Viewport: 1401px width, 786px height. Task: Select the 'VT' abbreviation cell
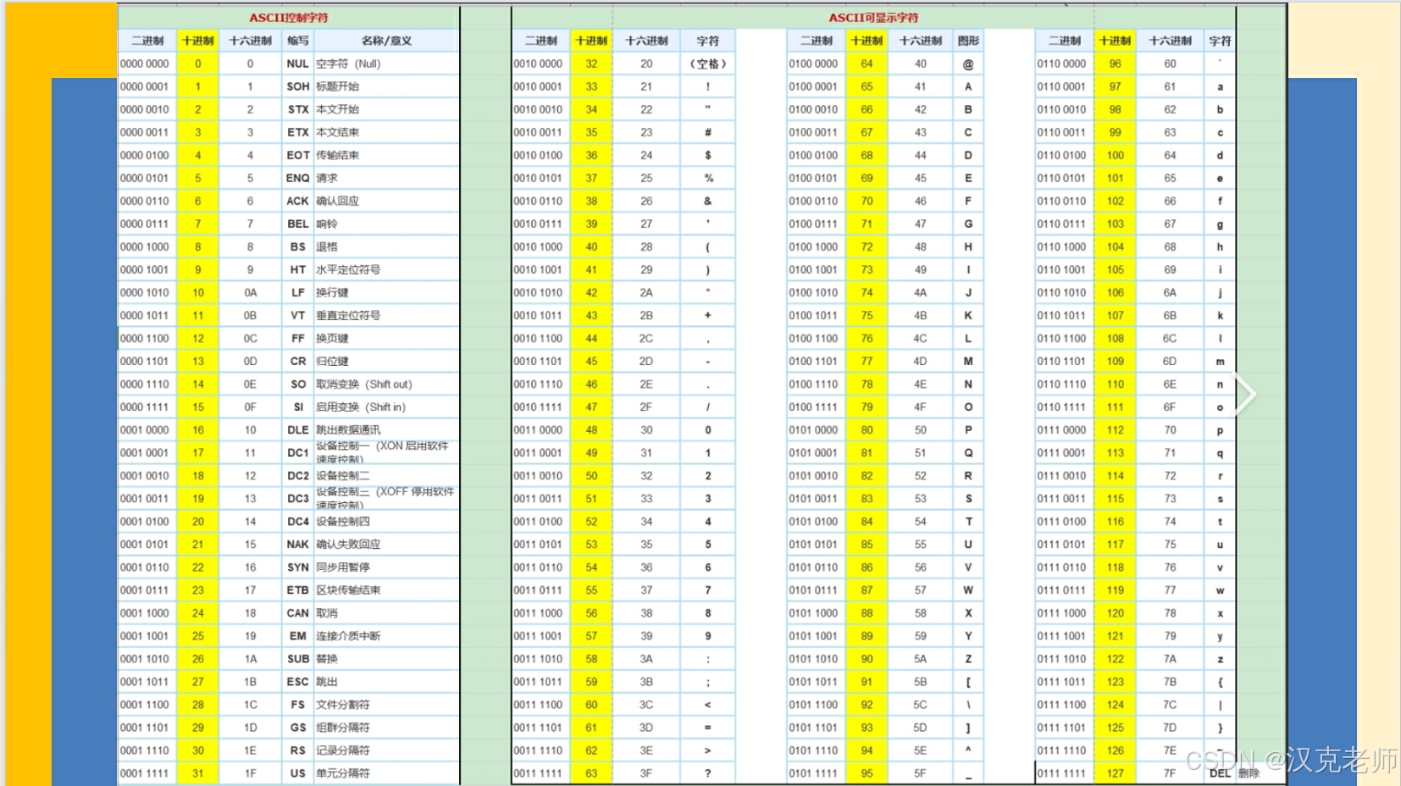point(297,315)
